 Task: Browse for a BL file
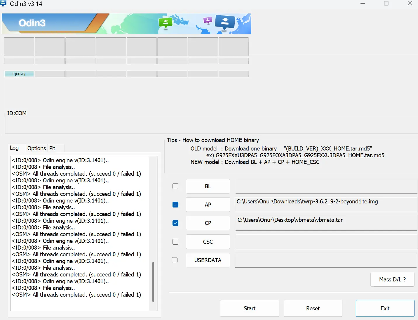pyautogui.click(x=208, y=186)
